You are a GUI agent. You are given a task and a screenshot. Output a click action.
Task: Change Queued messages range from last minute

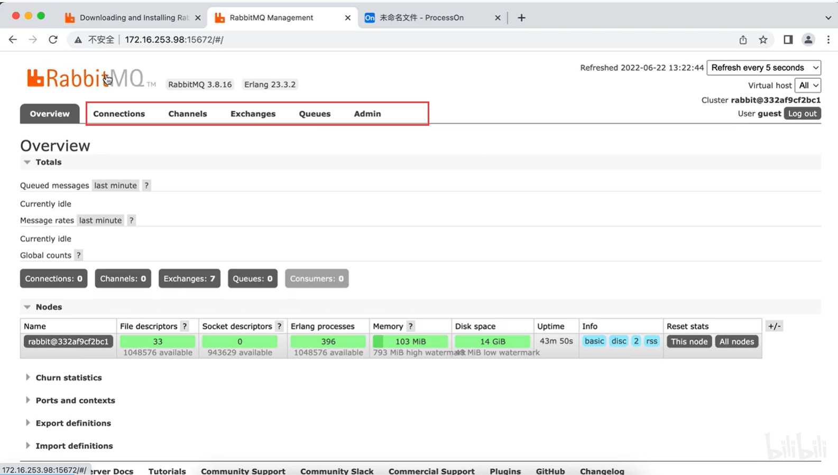pyautogui.click(x=115, y=185)
